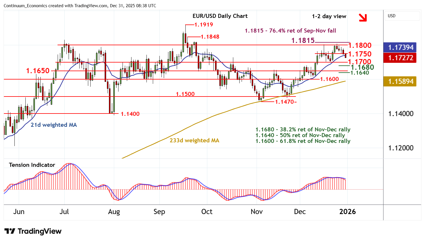Click the 1.1400 support level label
Image resolution: width=425 pixels, height=242 pixels.
click(130, 114)
